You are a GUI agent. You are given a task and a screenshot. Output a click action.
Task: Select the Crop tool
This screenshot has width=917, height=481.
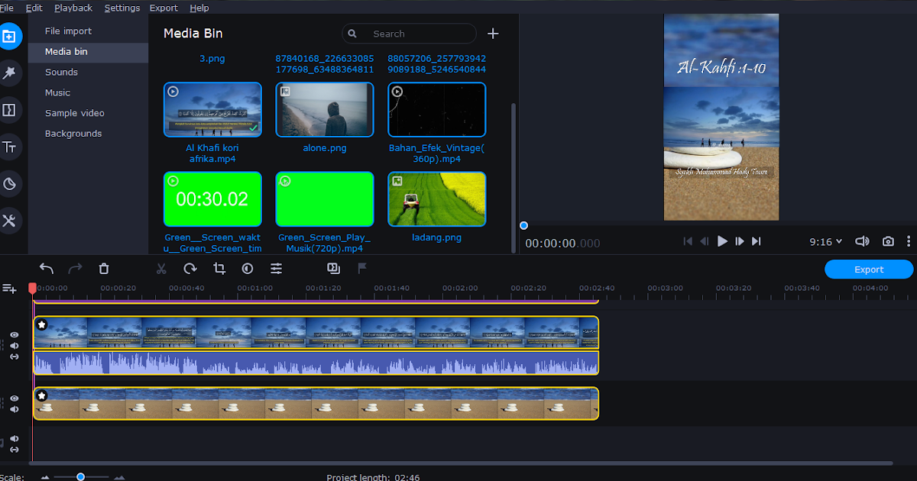219,268
